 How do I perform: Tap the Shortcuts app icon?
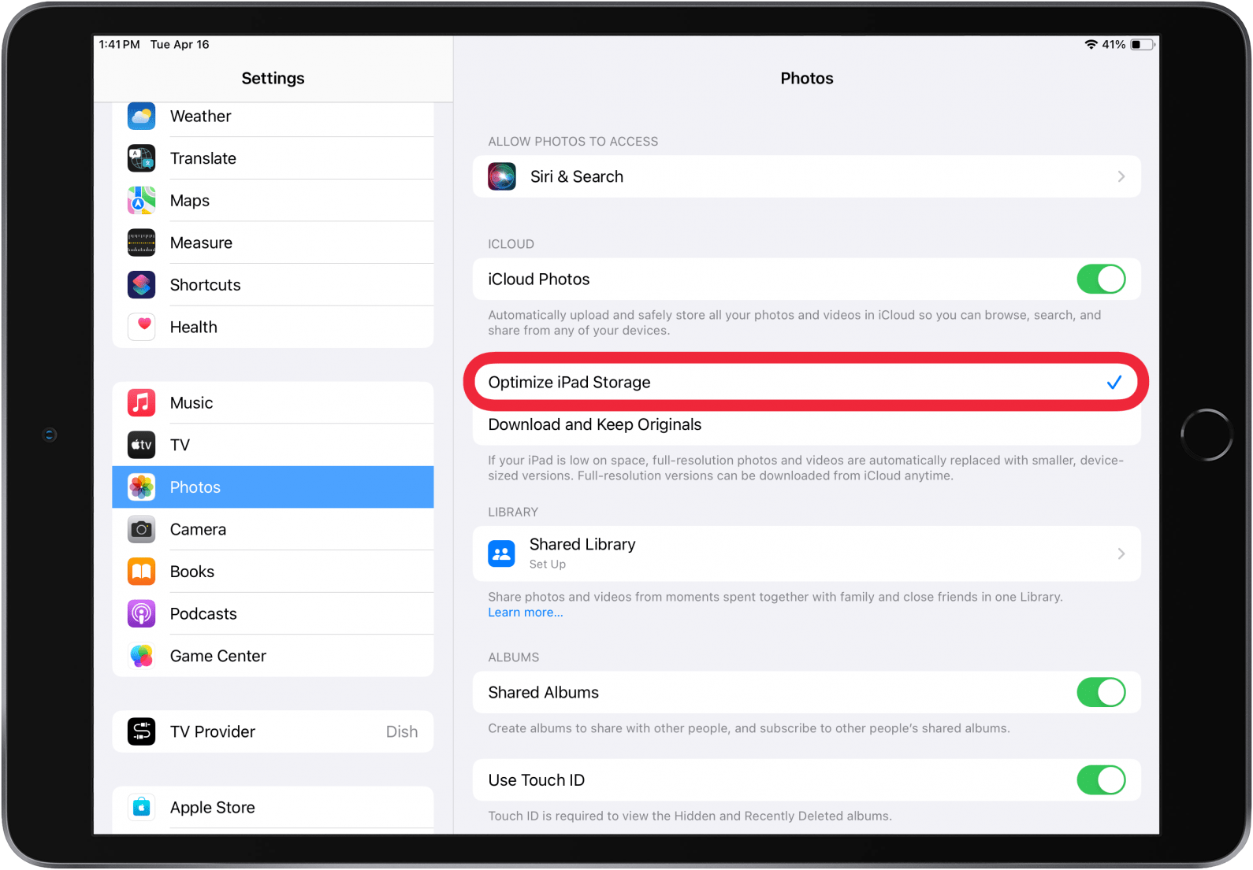[142, 285]
